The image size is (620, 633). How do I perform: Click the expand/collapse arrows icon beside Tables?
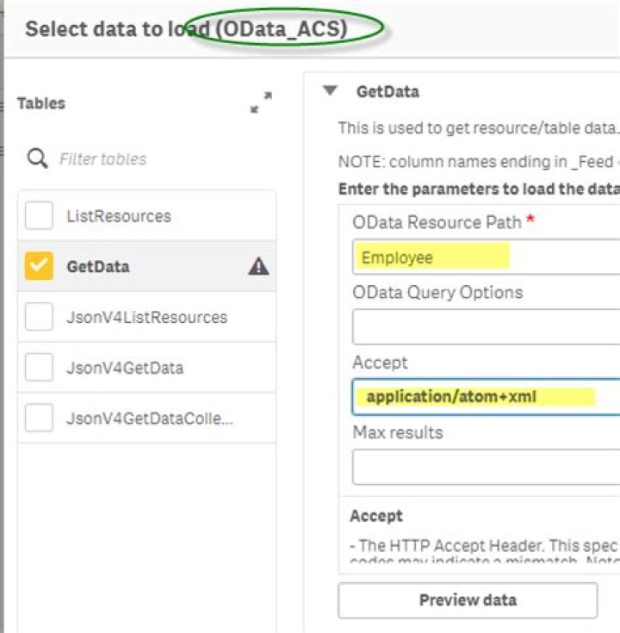(x=261, y=102)
